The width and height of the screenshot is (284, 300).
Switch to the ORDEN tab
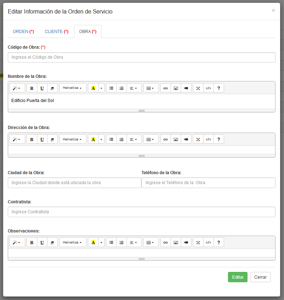(23, 32)
